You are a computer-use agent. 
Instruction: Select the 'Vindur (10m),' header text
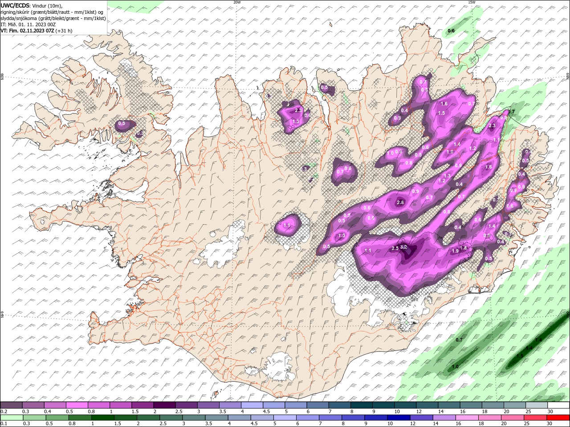[x=48, y=5]
